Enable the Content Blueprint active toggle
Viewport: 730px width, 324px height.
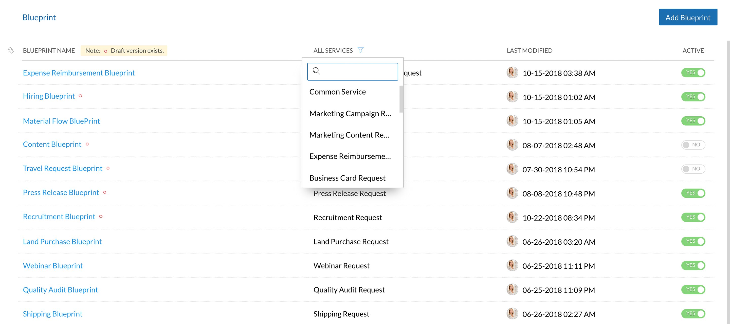coord(693,145)
